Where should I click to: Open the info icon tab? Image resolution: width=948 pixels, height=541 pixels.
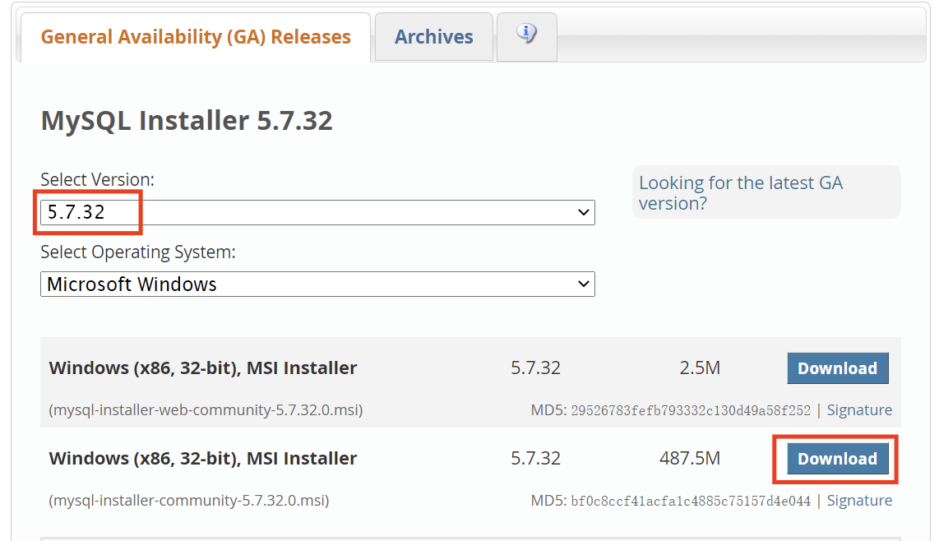527,35
